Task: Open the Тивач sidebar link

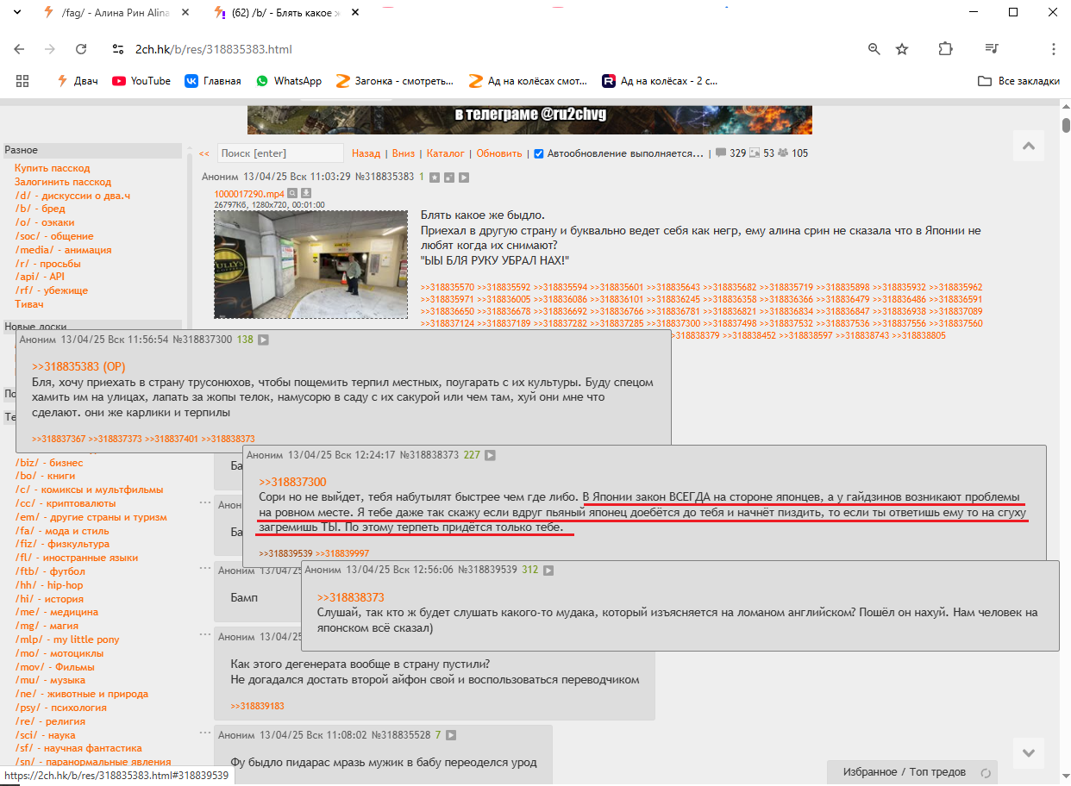Action: pyautogui.click(x=28, y=304)
